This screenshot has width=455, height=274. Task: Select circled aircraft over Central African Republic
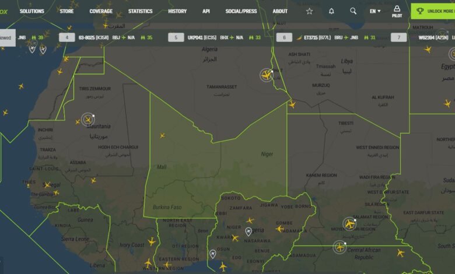[x=339, y=247]
